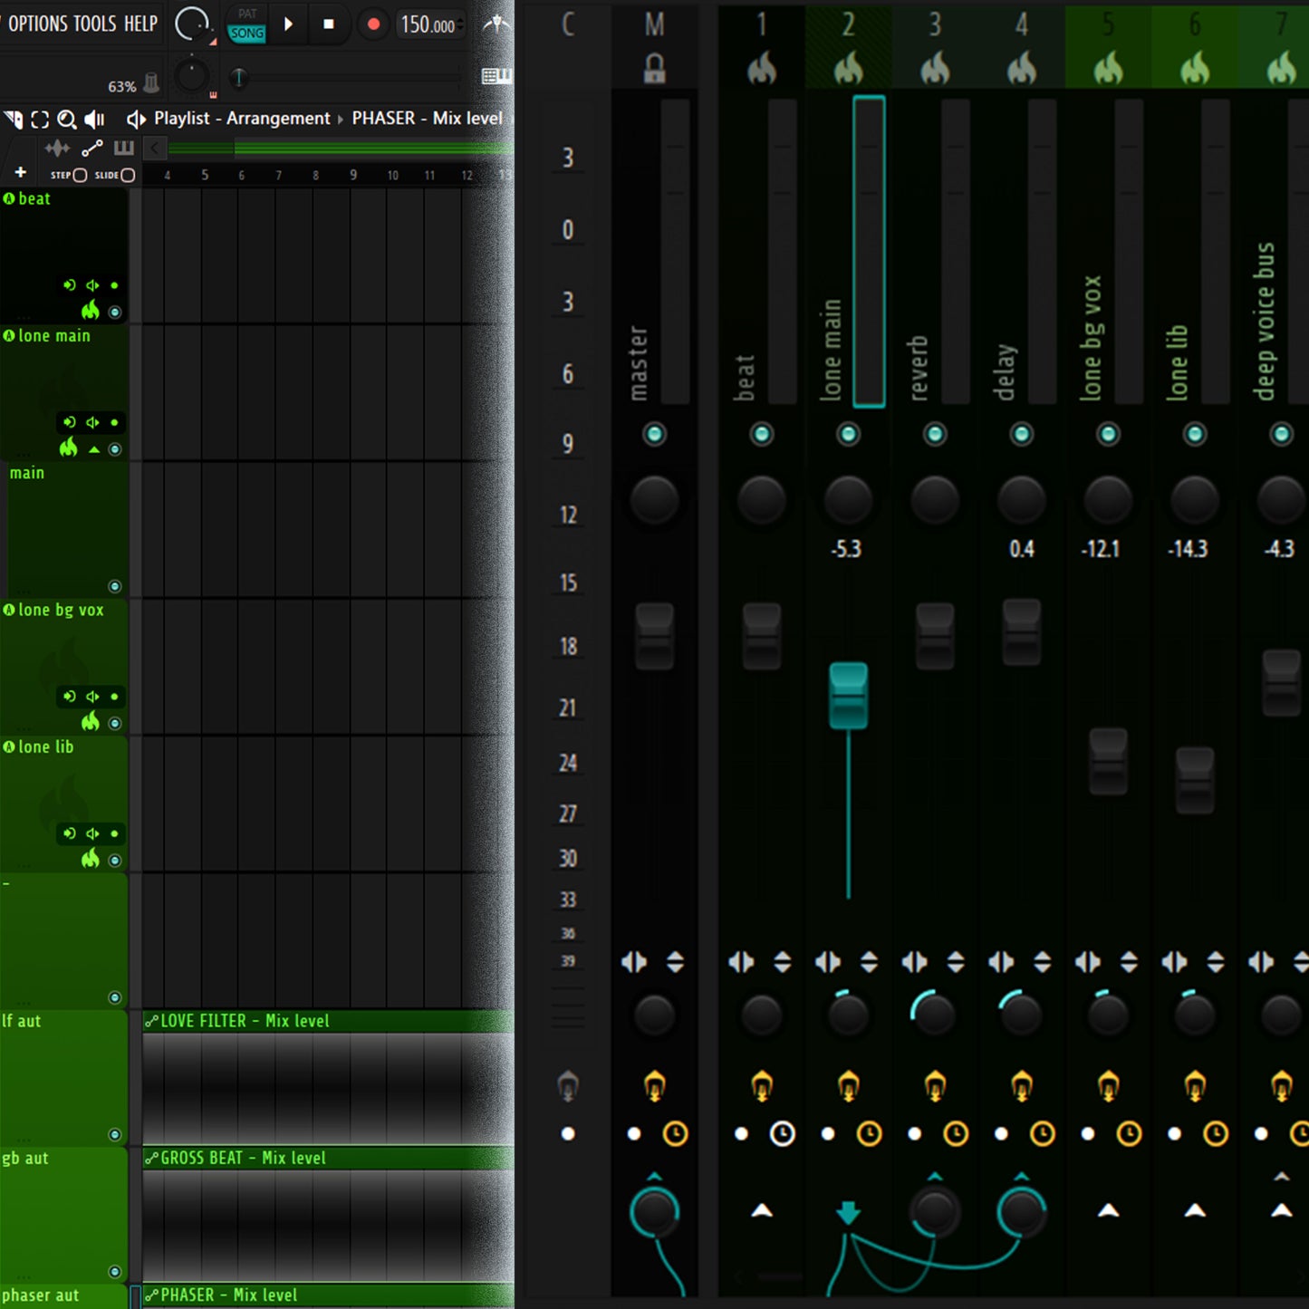
Task: Open the typing keyboard to piano icon
Action: pos(496,76)
